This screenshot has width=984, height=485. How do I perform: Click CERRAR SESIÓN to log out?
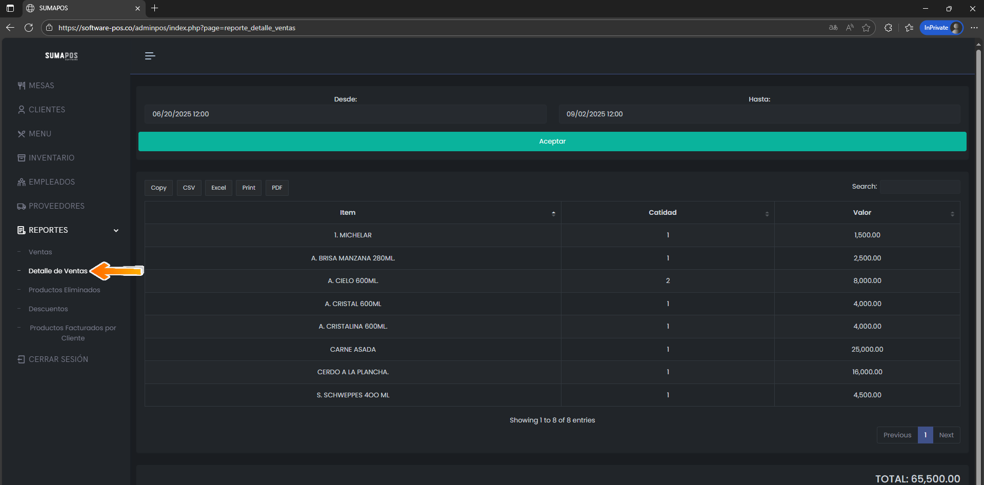point(58,359)
